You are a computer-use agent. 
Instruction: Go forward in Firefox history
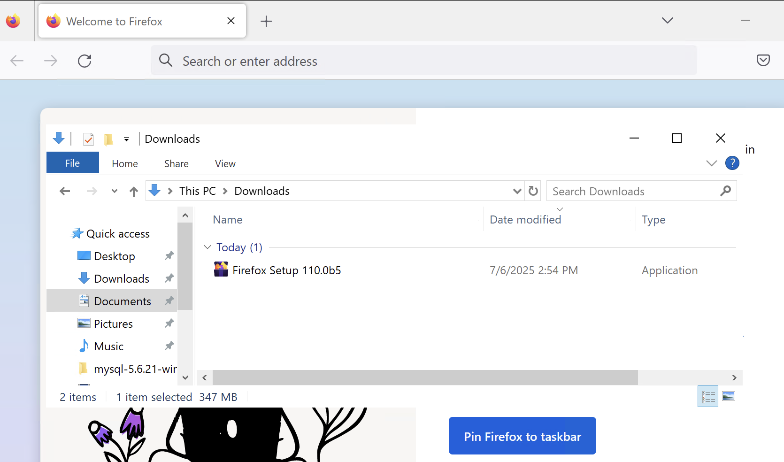(51, 61)
